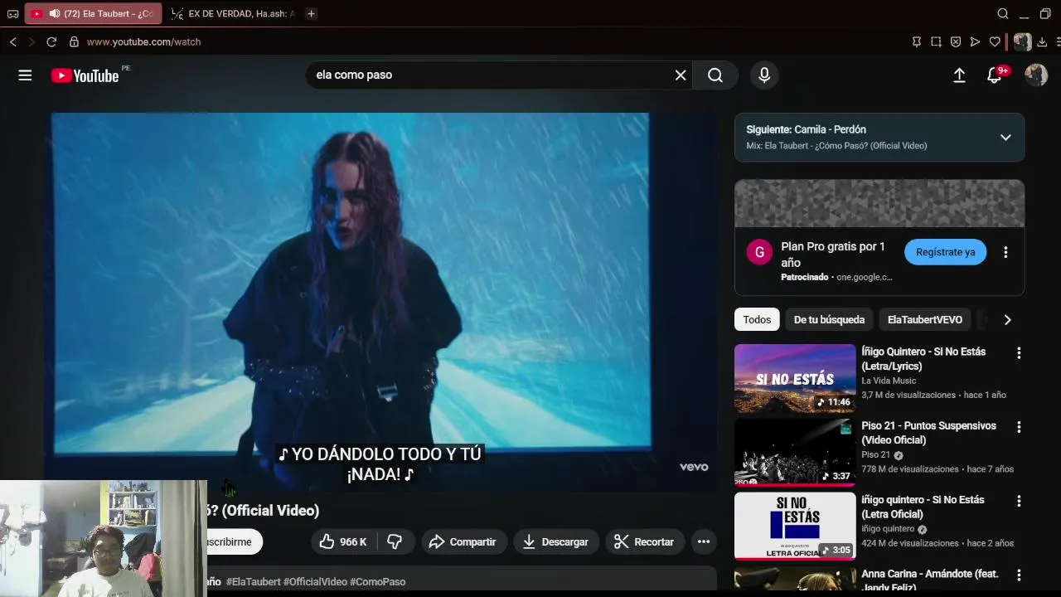Mute the tab using the speaker icon
1061x597 pixels.
(x=55, y=13)
